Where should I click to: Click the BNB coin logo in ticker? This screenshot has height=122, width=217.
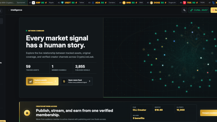124,3
